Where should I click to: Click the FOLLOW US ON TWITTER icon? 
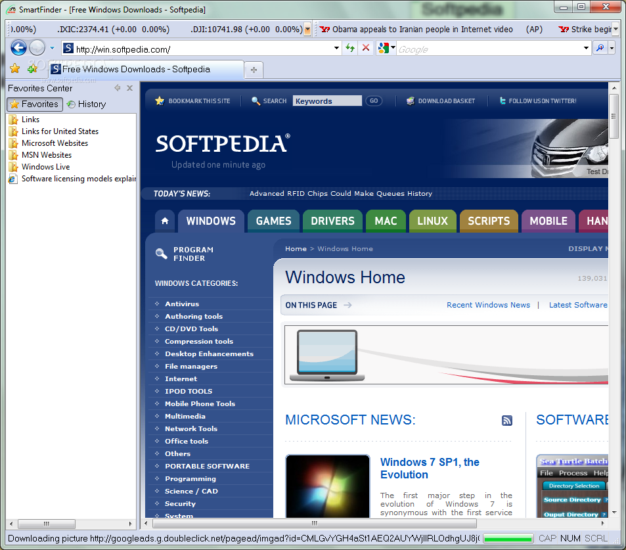pyautogui.click(x=503, y=101)
